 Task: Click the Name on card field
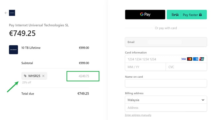click(166, 83)
